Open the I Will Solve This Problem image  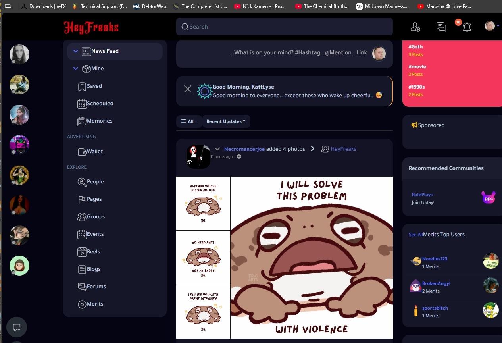point(312,258)
